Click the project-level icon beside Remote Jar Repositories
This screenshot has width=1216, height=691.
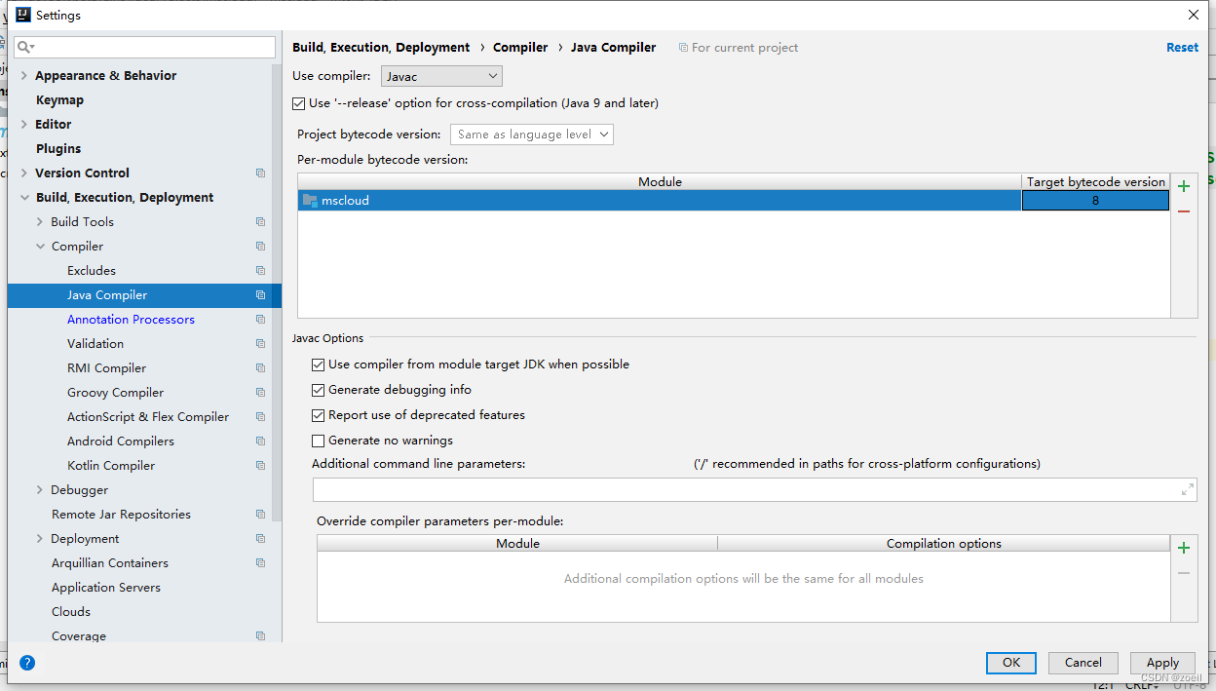point(260,515)
